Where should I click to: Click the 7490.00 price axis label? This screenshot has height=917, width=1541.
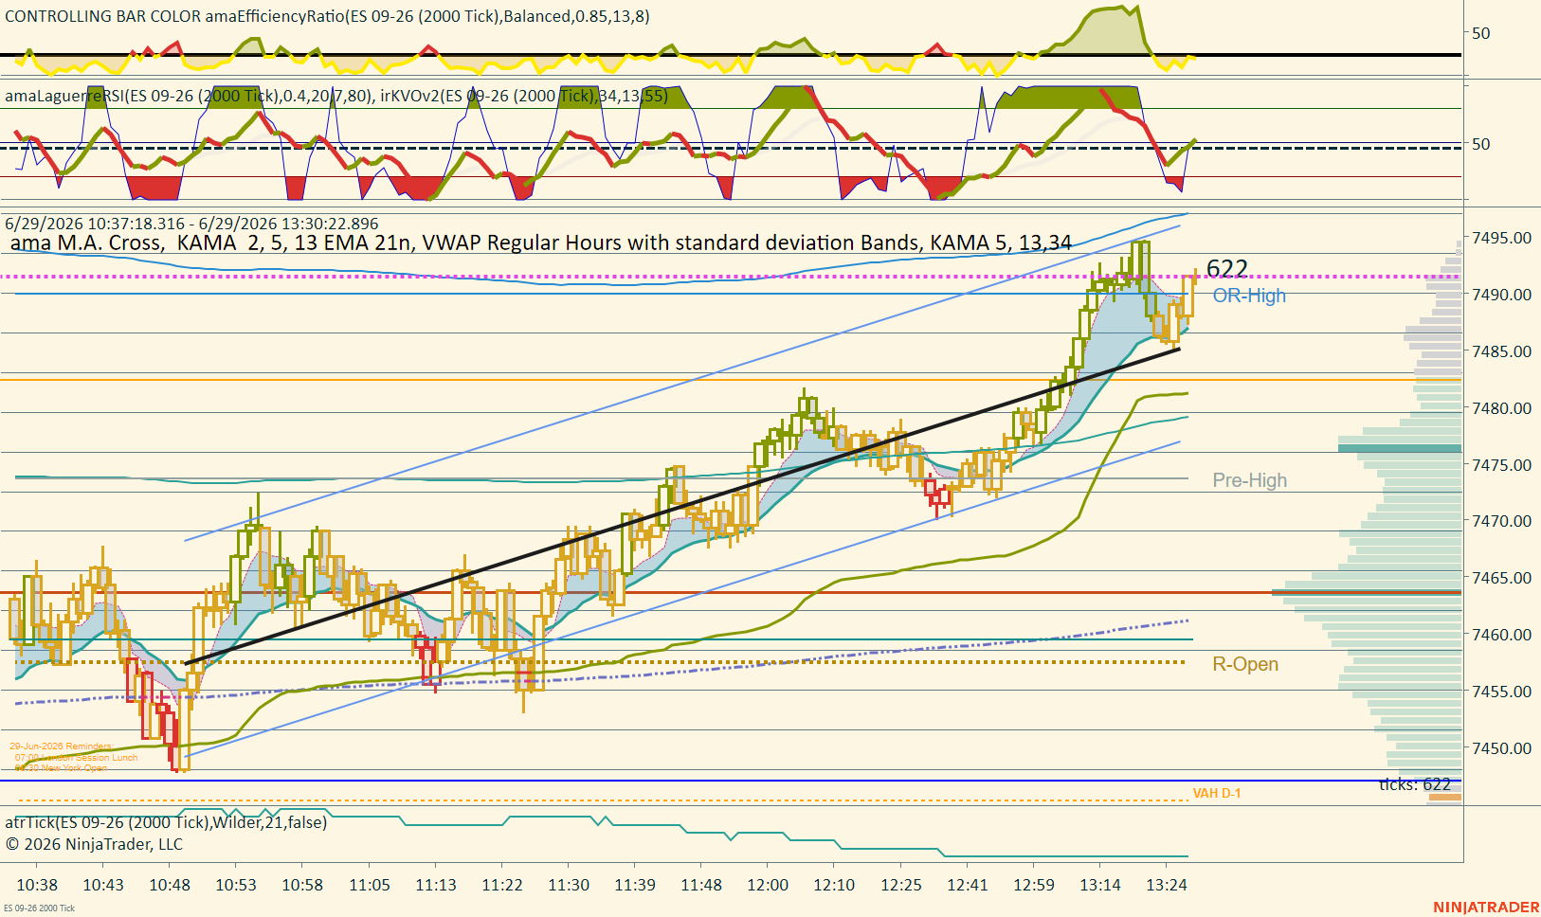coord(1501,295)
